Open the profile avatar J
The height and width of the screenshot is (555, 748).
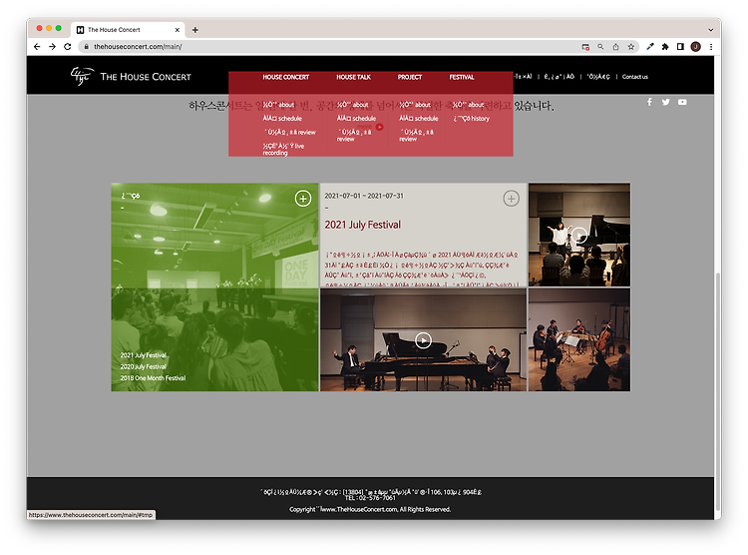click(x=696, y=47)
